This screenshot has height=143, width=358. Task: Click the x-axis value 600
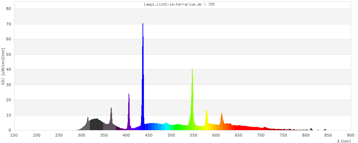[216, 135]
